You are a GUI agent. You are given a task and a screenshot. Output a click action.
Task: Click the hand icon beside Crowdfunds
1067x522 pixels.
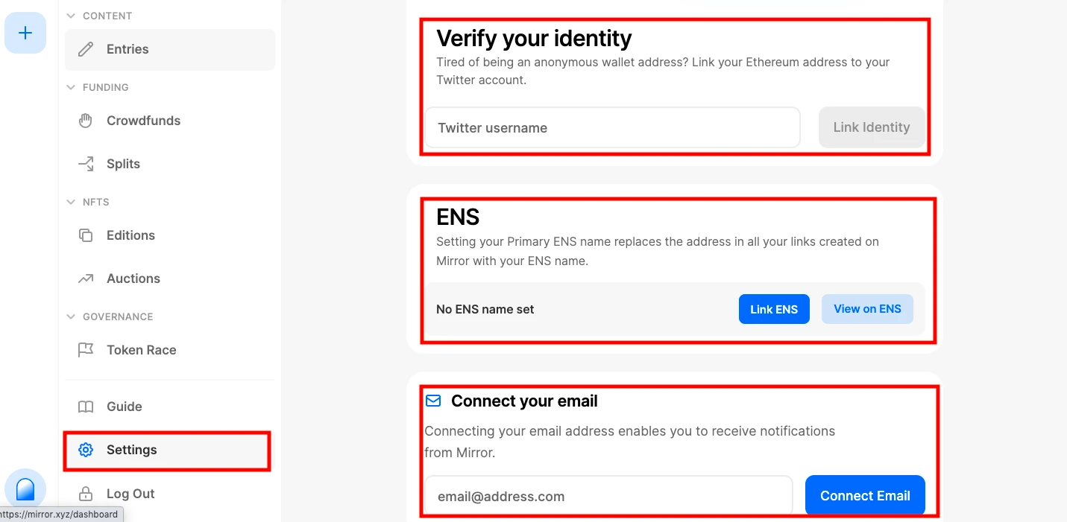point(86,121)
